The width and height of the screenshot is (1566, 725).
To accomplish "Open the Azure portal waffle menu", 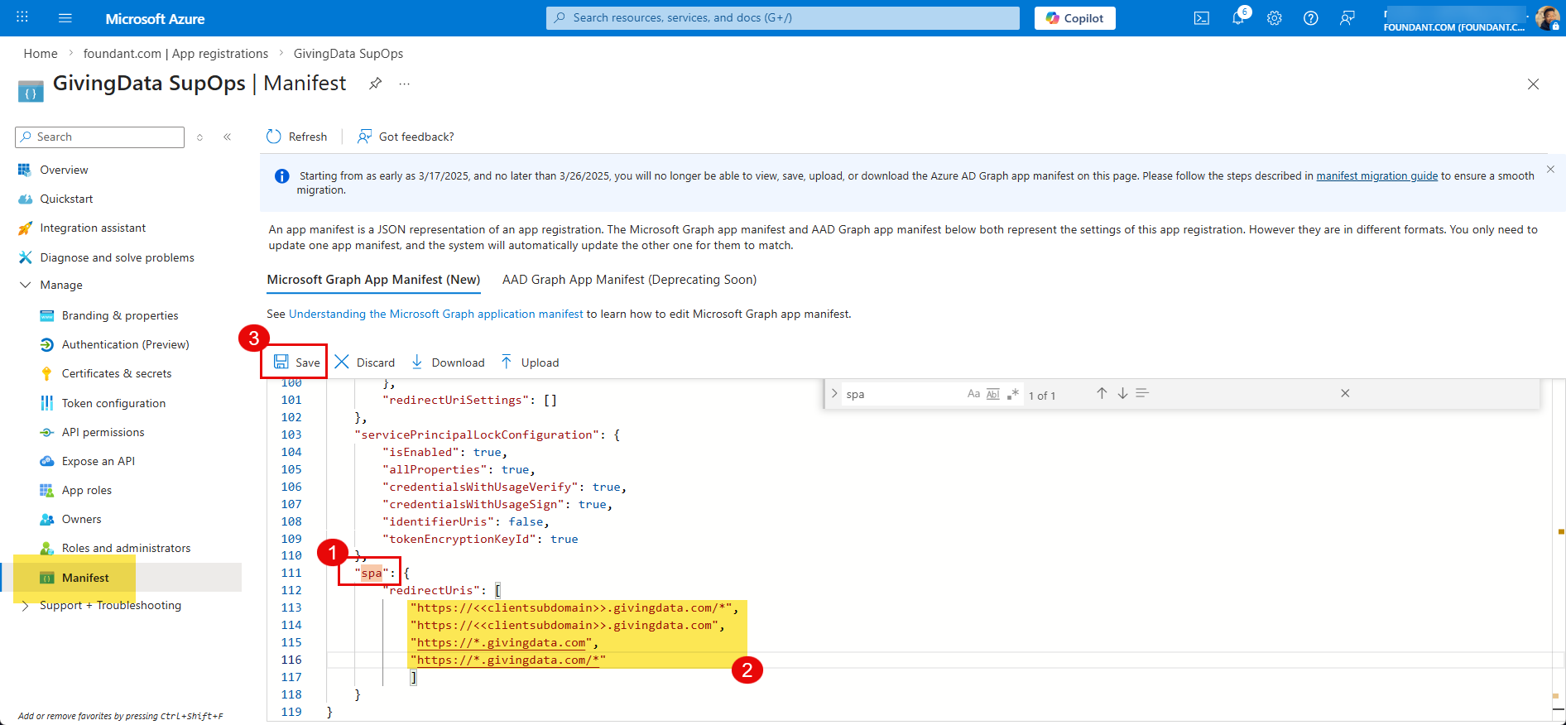I will 22,17.
